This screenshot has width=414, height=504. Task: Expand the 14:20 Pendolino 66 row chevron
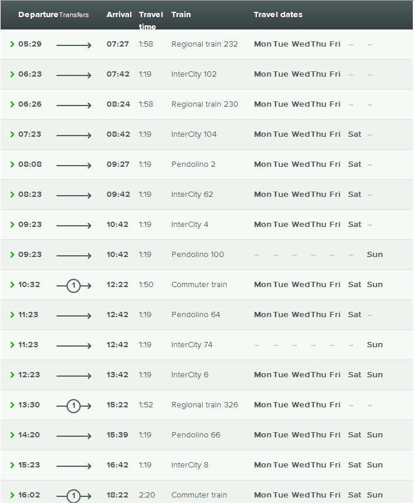coord(12,435)
